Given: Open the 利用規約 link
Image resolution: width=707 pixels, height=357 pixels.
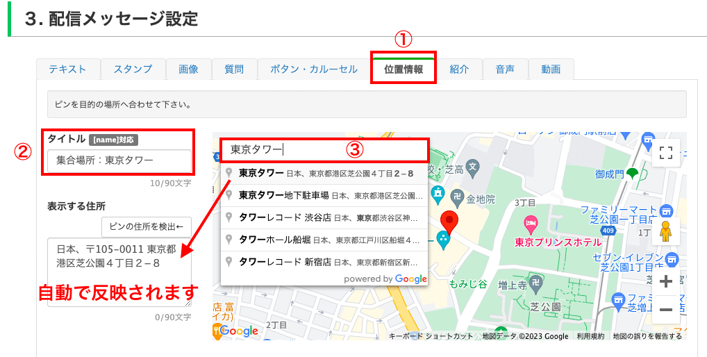Looking at the screenshot, I should [590, 336].
